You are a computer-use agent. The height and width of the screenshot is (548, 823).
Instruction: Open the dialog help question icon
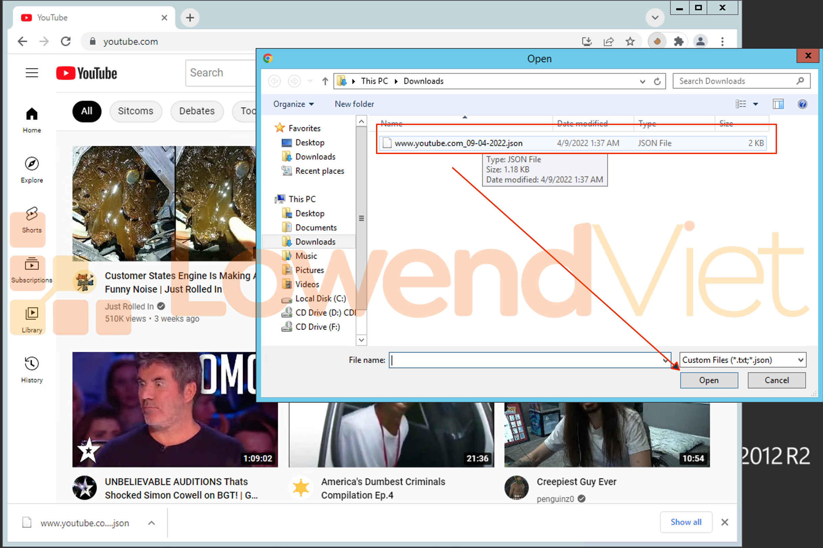coord(802,104)
